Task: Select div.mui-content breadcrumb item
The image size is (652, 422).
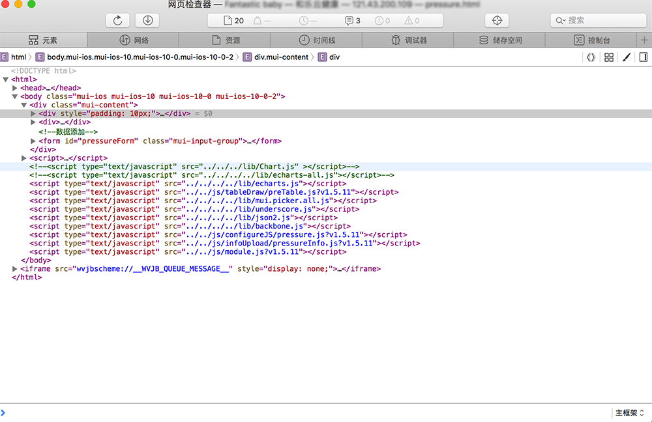Action: (x=276, y=57)
